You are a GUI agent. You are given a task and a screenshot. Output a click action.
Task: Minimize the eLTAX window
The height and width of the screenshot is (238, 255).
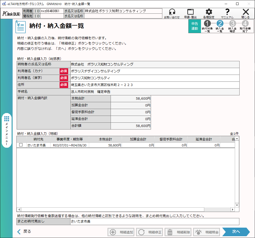pos(226,4)
